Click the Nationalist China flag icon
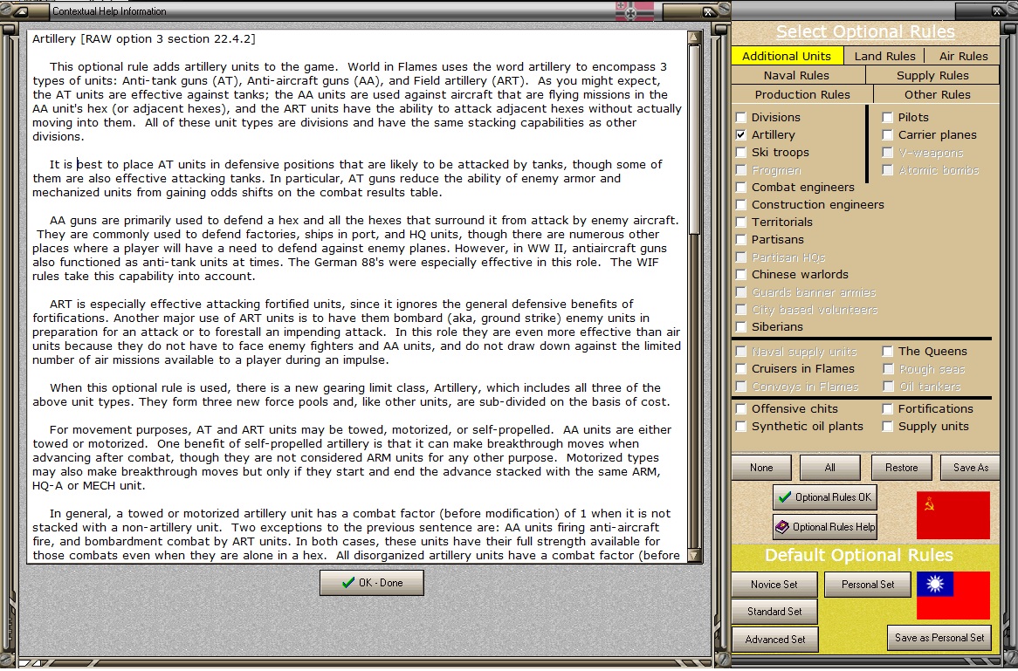This screenshot has width=1018, height=671. pyautogui.click(x=953, y=596)
